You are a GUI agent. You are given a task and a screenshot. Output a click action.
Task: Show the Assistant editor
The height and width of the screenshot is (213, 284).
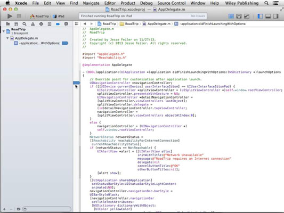(x=239, y=17)
